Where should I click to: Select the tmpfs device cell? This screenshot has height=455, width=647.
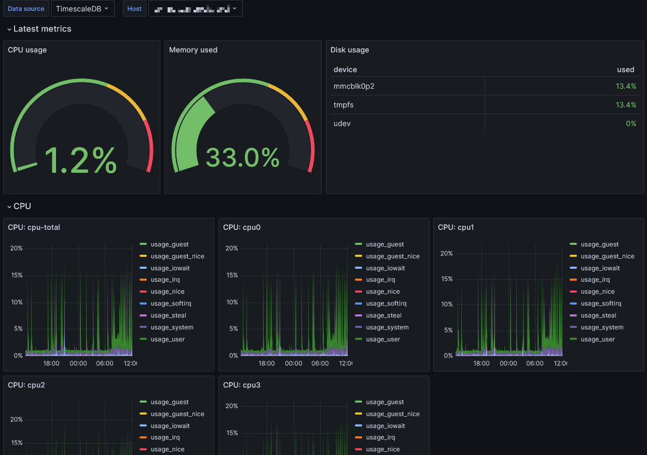coord(407,105)
